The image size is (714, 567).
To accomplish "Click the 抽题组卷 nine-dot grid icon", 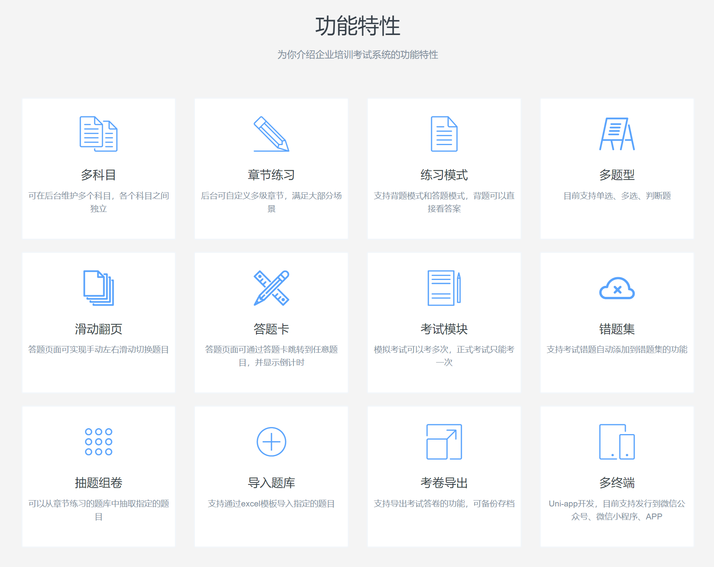I will tap(98, 442).
